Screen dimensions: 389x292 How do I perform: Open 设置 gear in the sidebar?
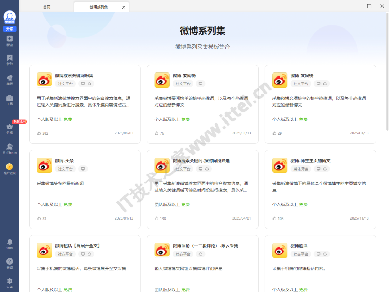10,281
